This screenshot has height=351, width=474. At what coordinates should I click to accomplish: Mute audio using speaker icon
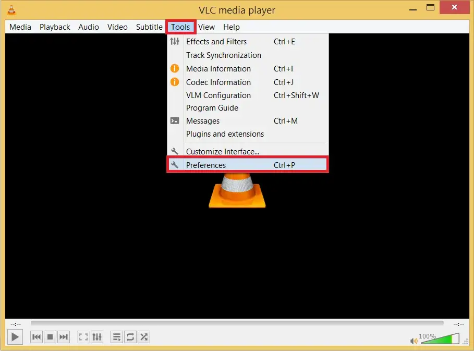coord(414,341)
